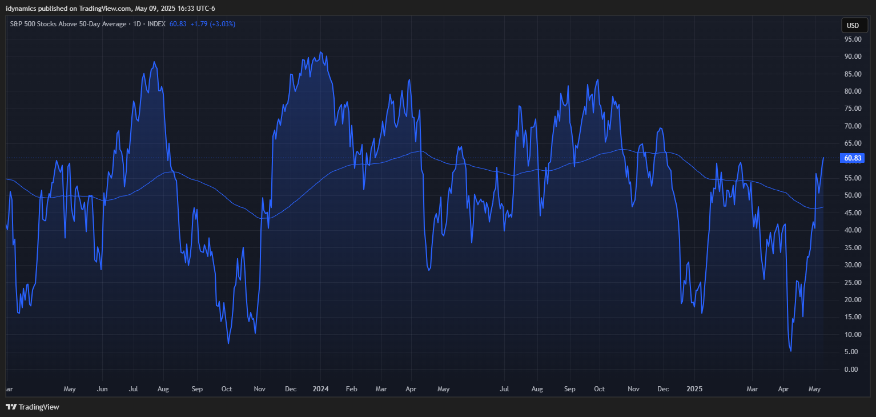Viewport: 876px width, 417px height.
Task: Click the 15.00 price axis label
Action: click(x=853, y=317)
